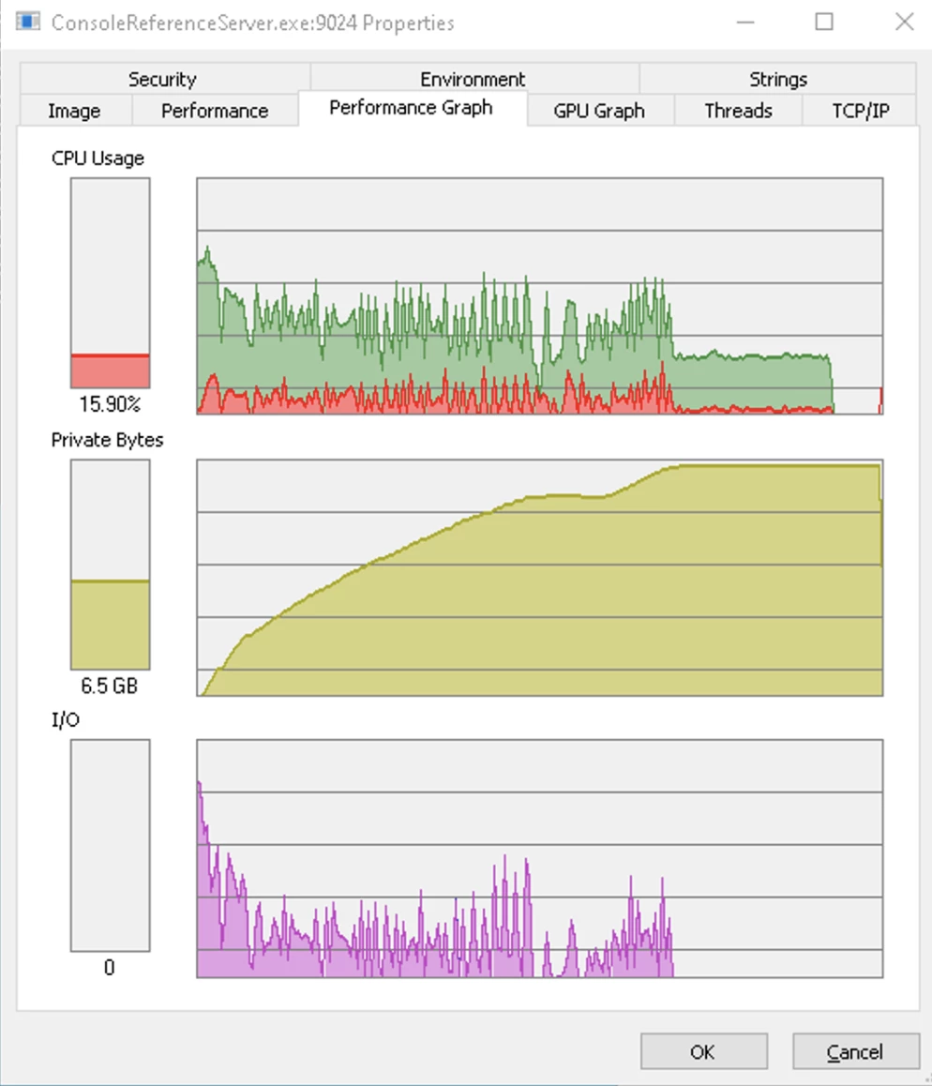
Task: Open the TCP/IP tab
Action: (861, 111)
